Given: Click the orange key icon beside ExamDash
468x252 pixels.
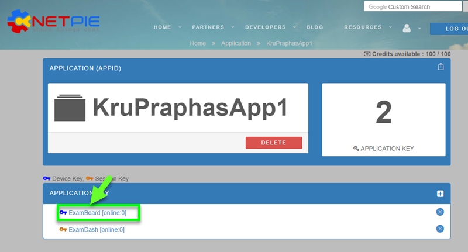Looking at the screenshot, I should coord(63,229).
